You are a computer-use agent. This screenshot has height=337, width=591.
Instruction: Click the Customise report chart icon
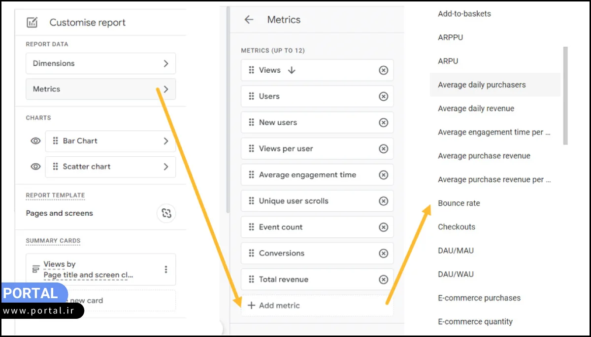coord(32,23)
